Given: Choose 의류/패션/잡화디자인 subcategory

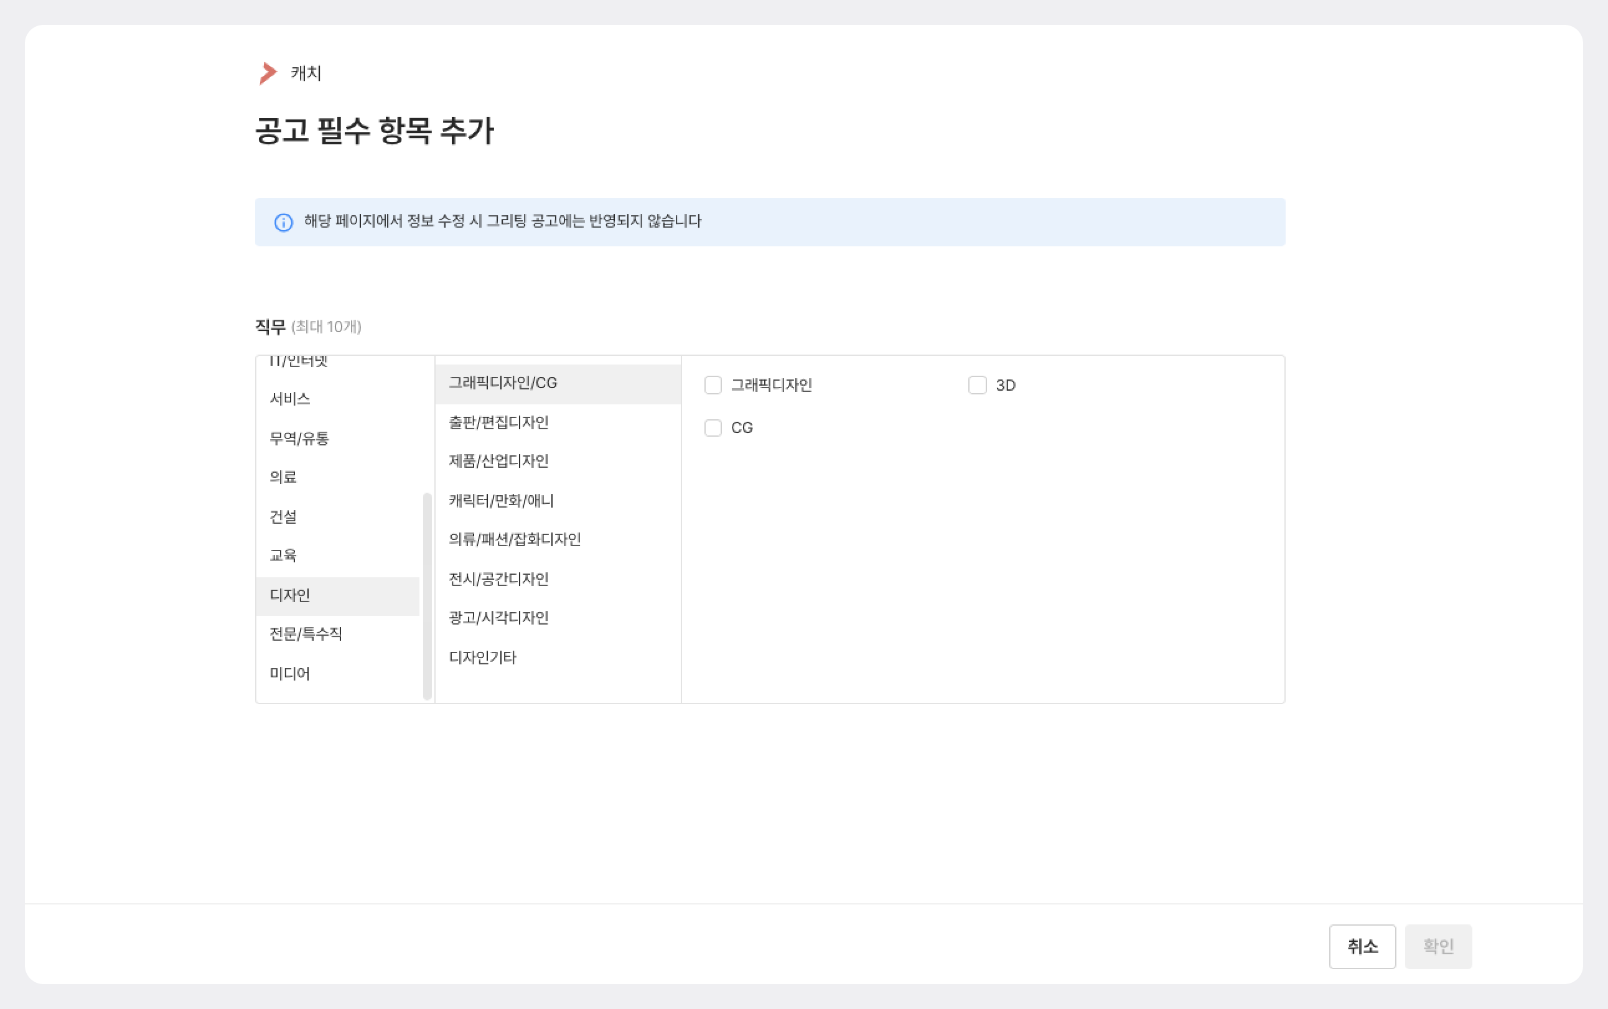Looking at the screenshot, I should 515,539.
